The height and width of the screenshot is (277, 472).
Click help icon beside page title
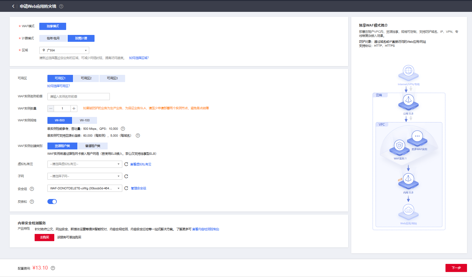[x=61, y=6]
